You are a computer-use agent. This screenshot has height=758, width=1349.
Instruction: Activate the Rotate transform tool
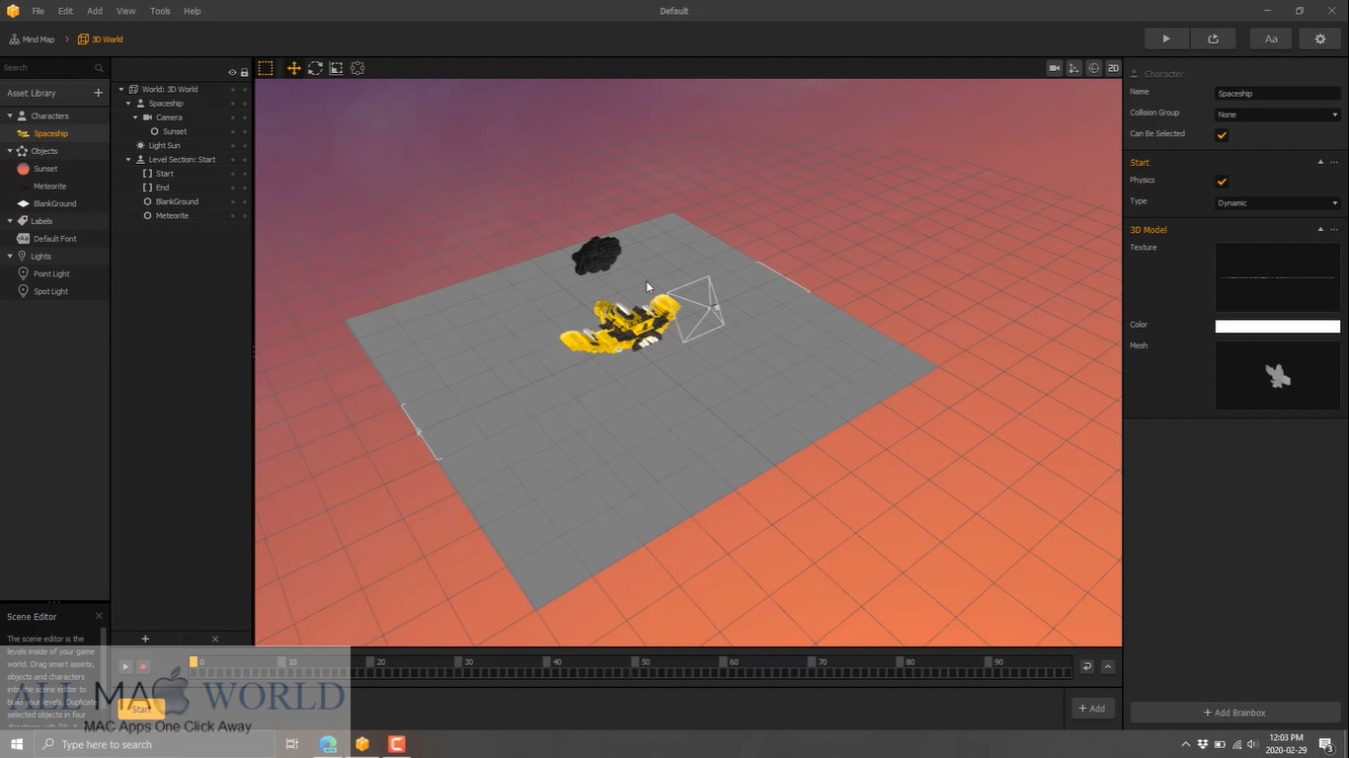point(315,68)
